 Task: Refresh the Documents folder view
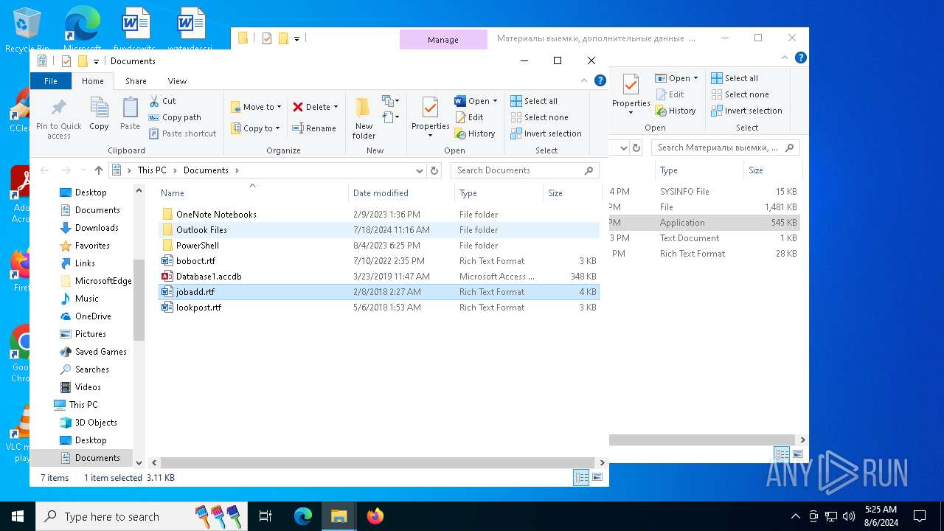(x=434, y=170)
